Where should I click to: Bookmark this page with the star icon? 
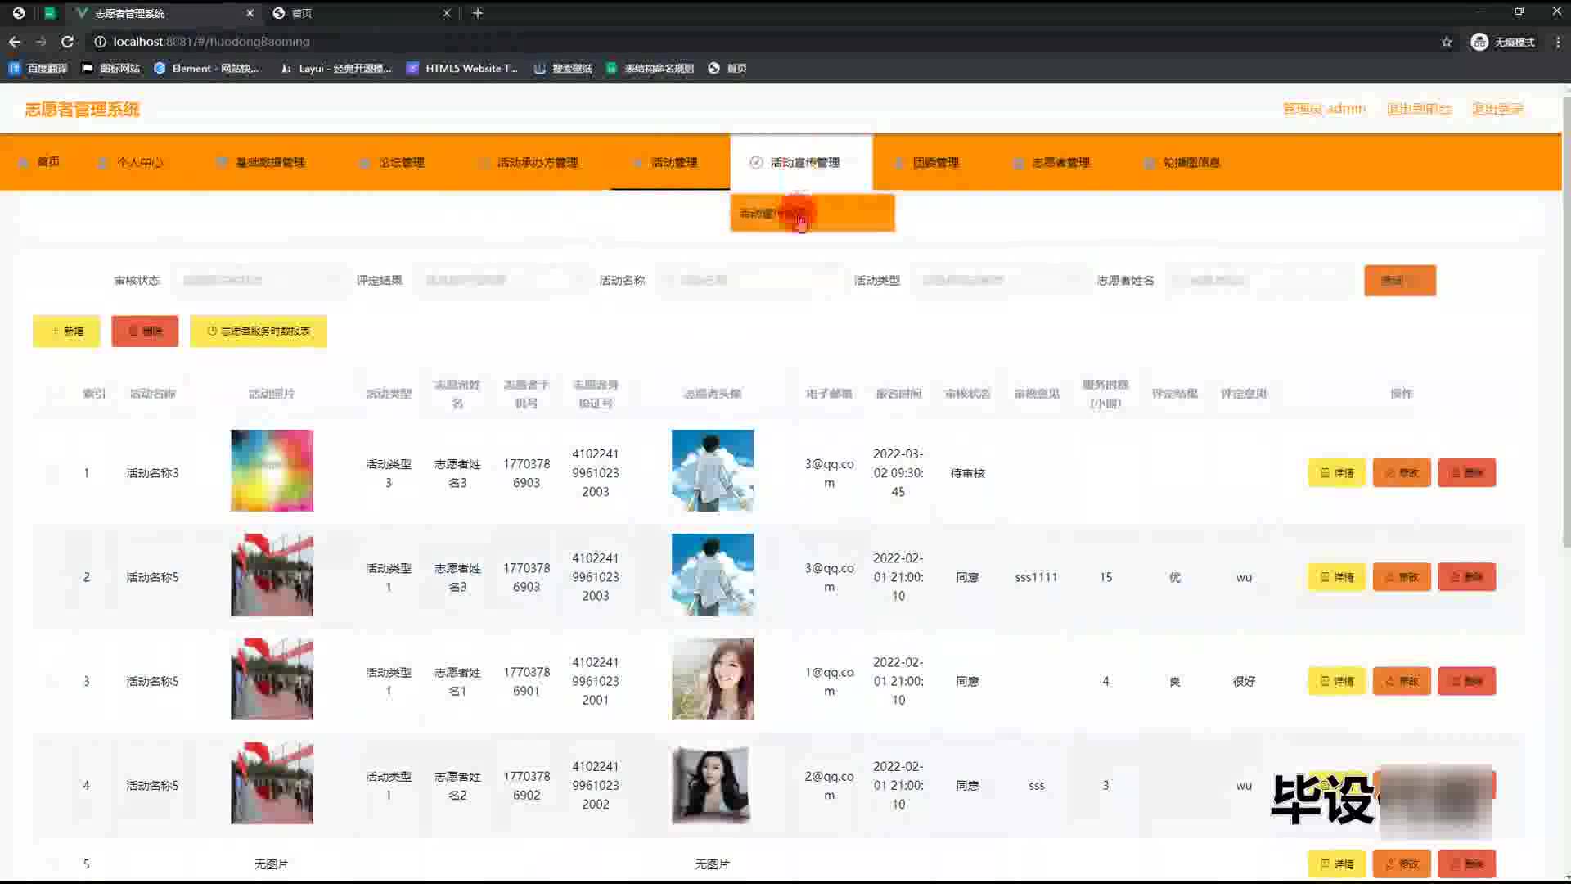coord(1447,42)
